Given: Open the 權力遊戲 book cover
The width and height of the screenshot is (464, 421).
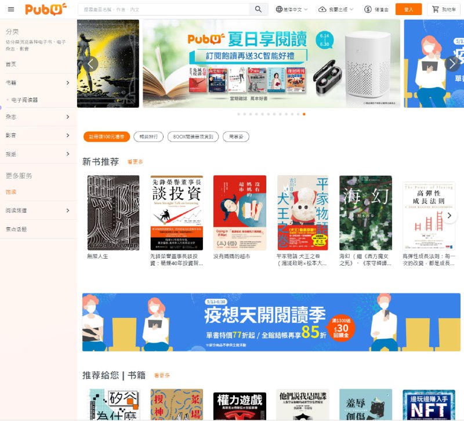Looking at the screenshot, I should tap(240, 405).
